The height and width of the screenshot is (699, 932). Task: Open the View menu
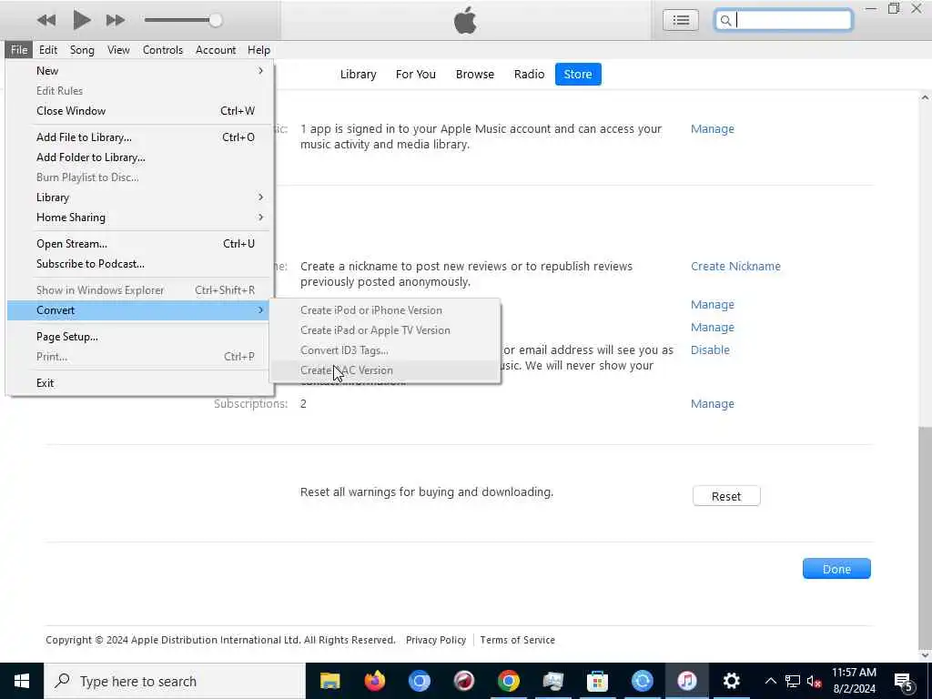pyautogui.click(x=118, y=50)
